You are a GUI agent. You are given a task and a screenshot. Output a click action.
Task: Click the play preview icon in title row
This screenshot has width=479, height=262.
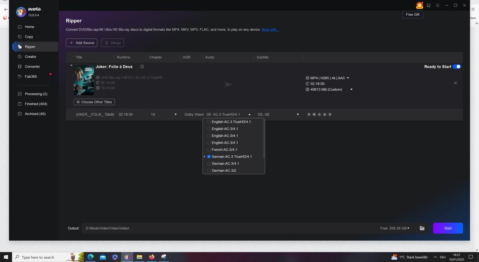coord(309,115)
